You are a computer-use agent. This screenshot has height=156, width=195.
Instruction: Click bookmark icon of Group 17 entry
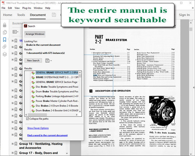pos(16,153)
